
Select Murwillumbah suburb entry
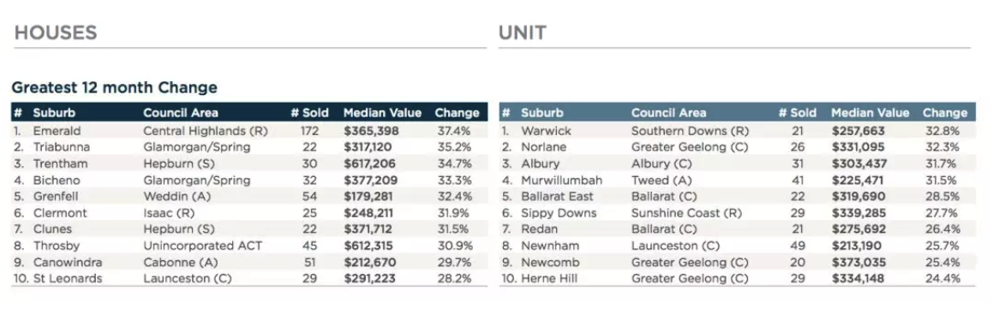click(x=561, y=180)
